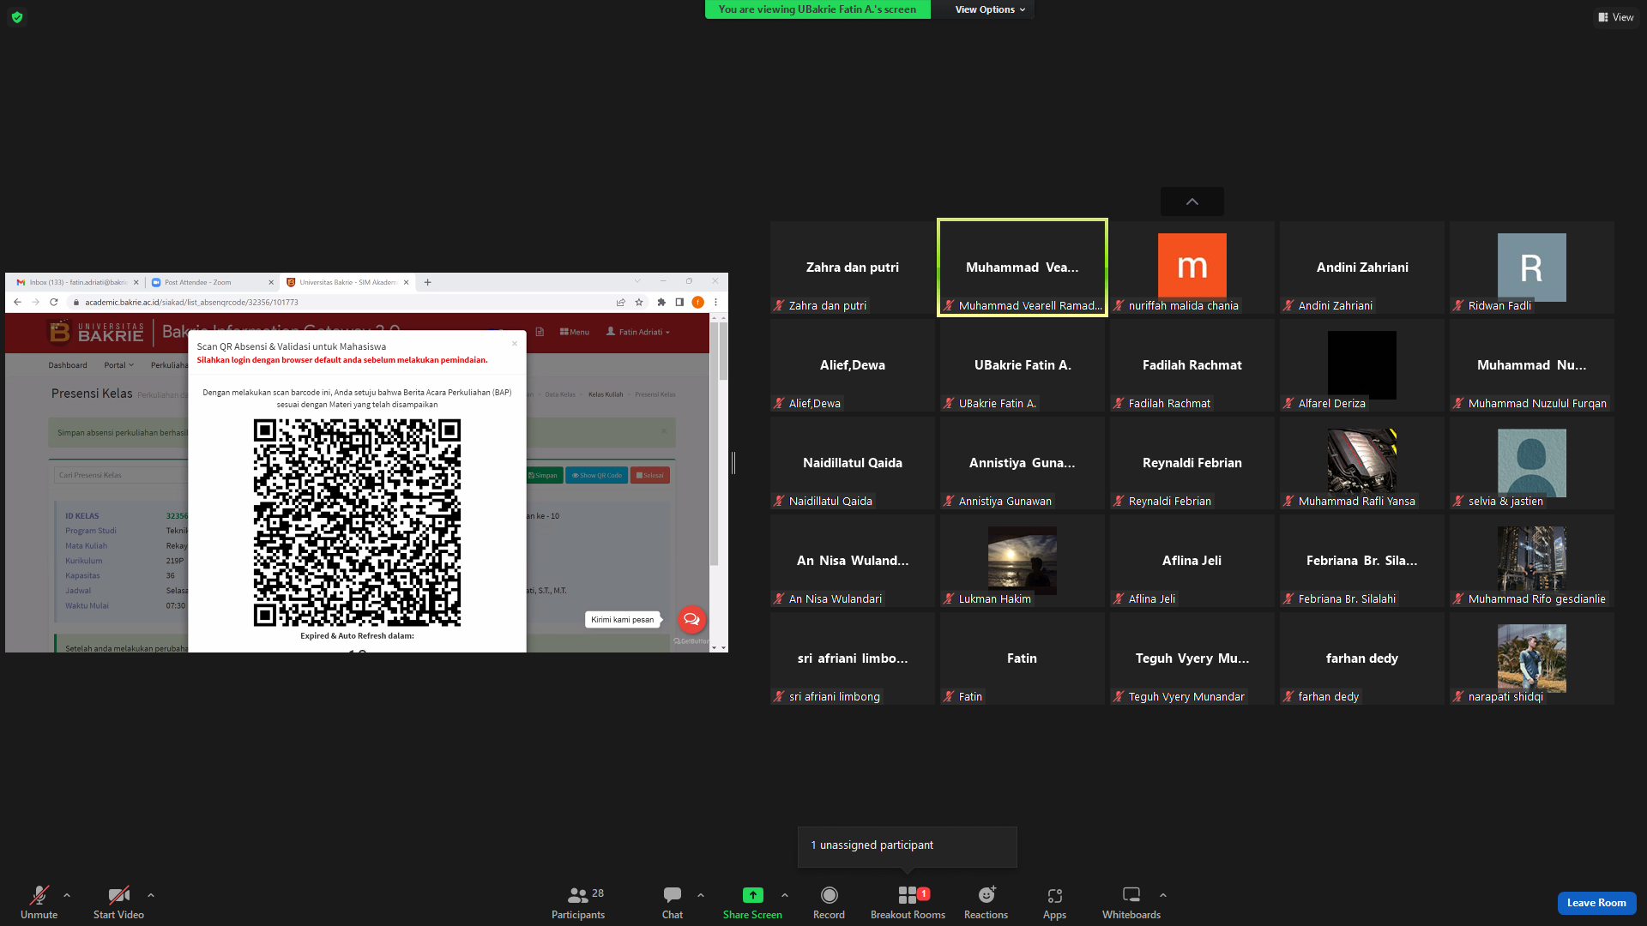Select Muhammad Rafli Yansa's tile
Screen dimensions: 1647x926
click(1362, 463)
